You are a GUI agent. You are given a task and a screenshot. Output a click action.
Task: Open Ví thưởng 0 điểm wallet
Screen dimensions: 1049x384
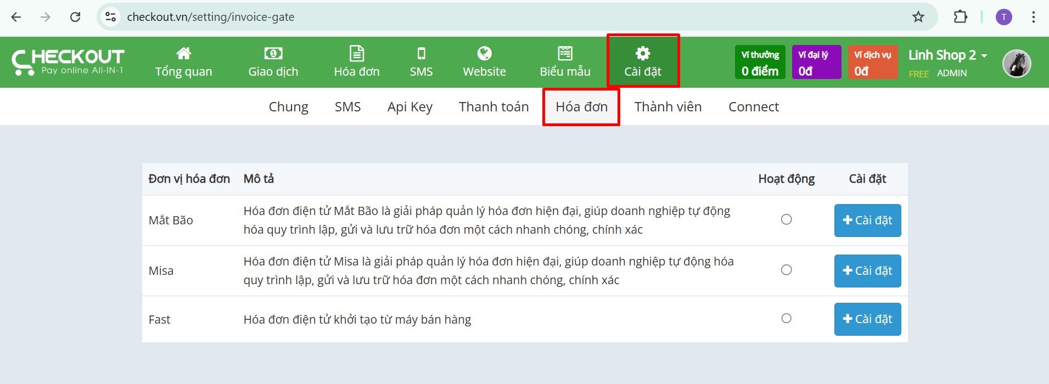pyautogui.click(x=760, y=63)
